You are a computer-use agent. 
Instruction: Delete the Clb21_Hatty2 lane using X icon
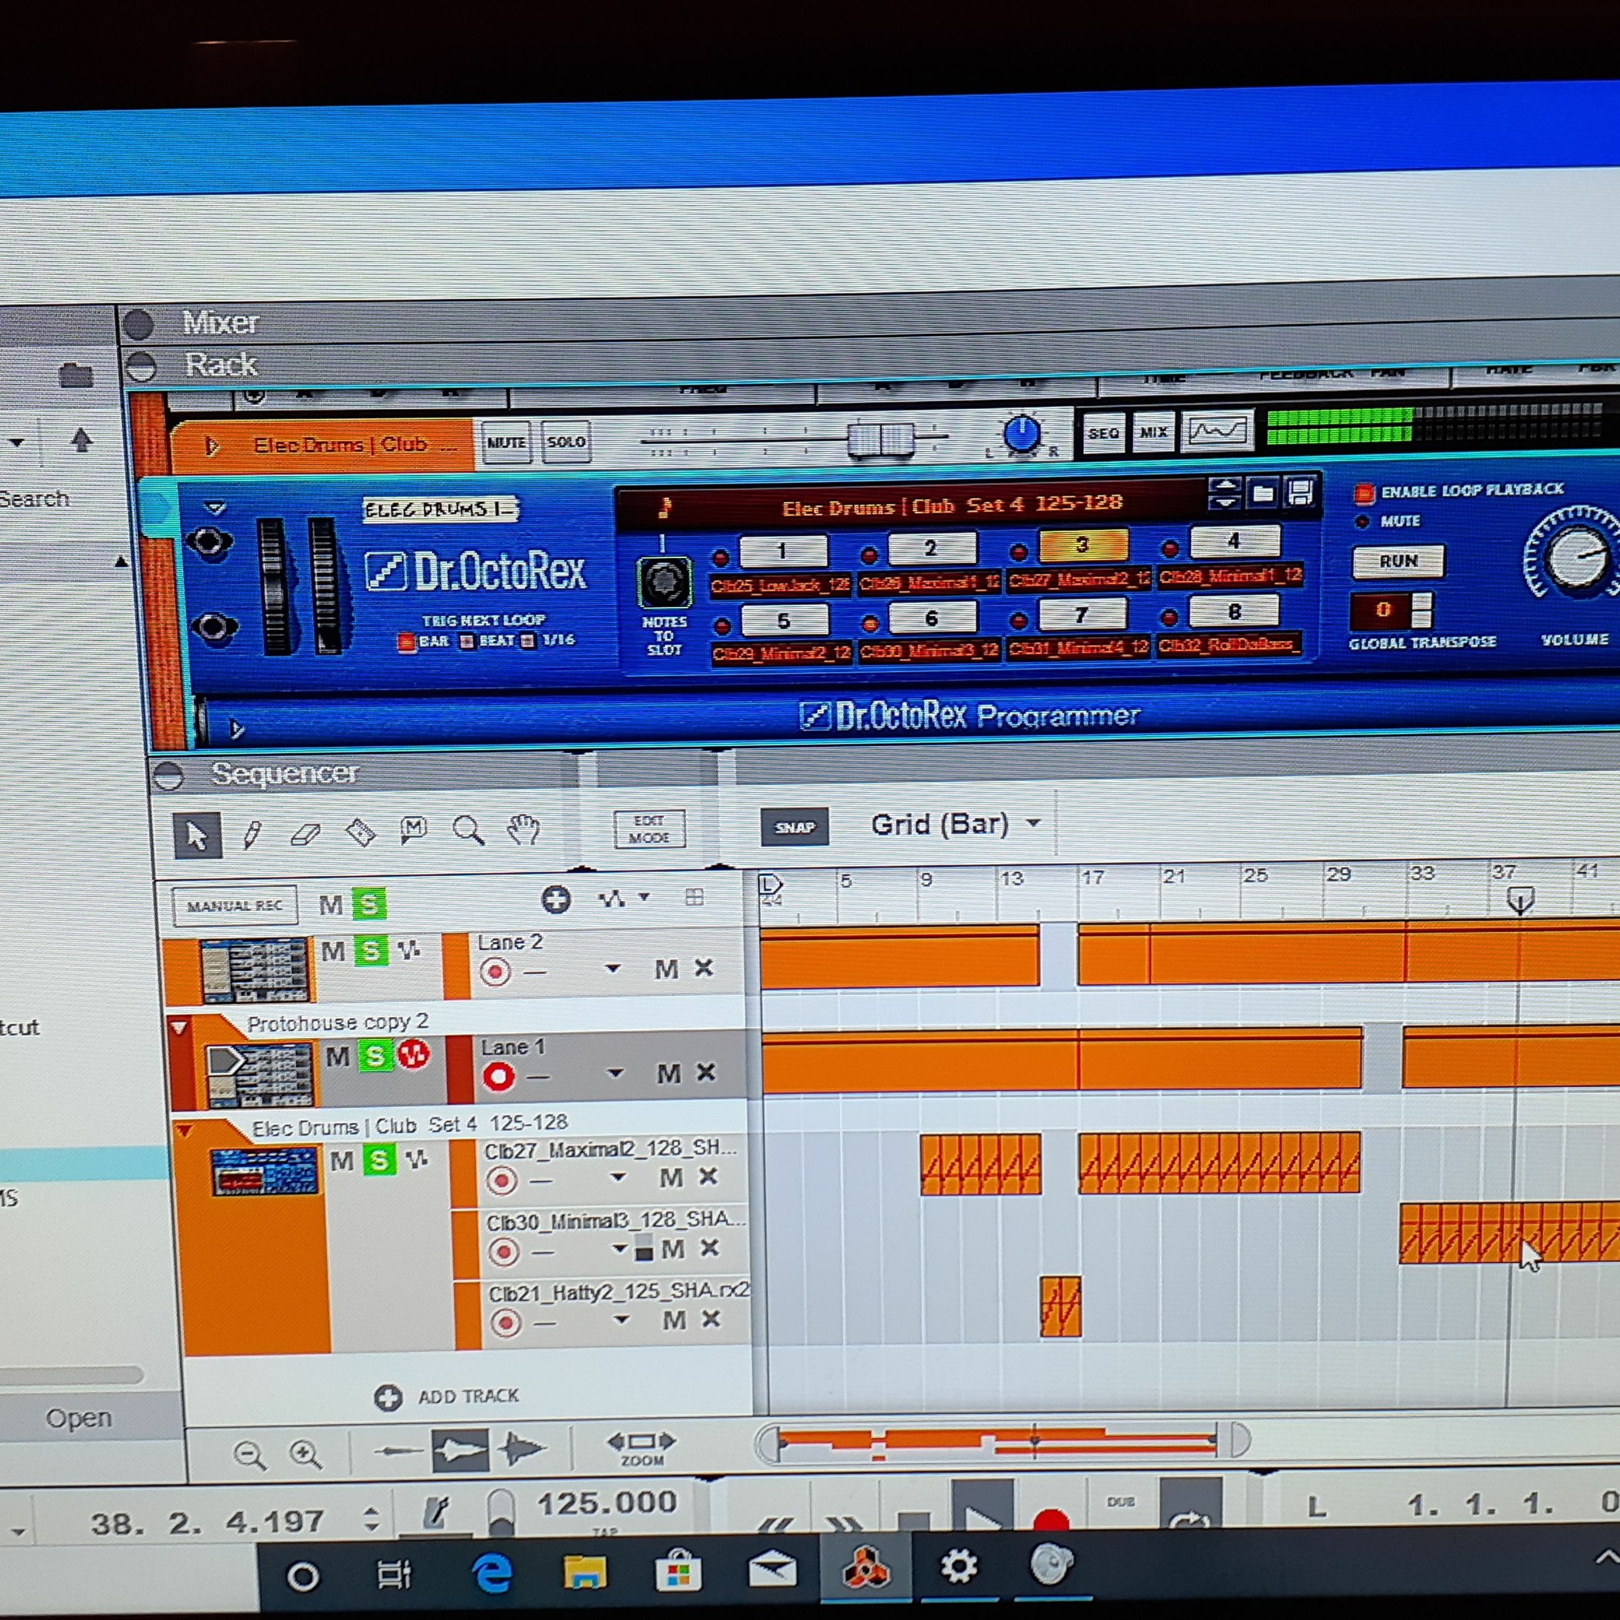[x=711, y=1319]
